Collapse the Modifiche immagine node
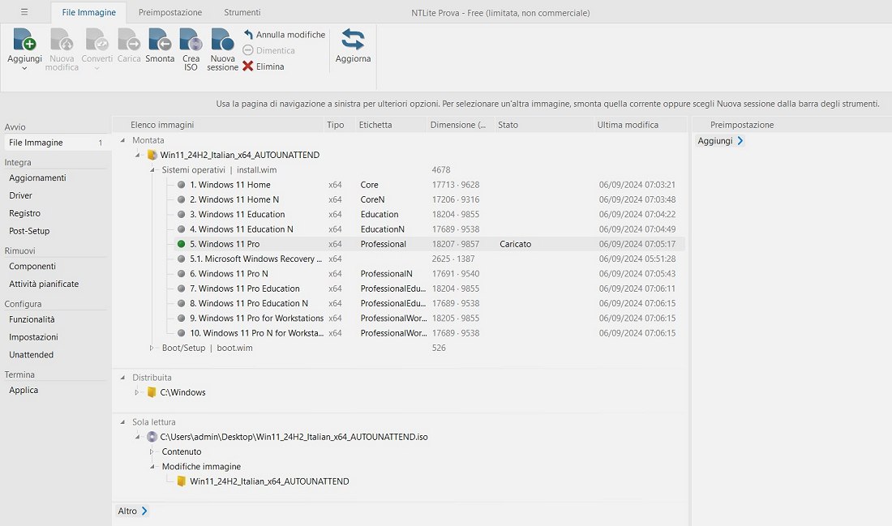892x526 pixels. (x=152, y=466)
